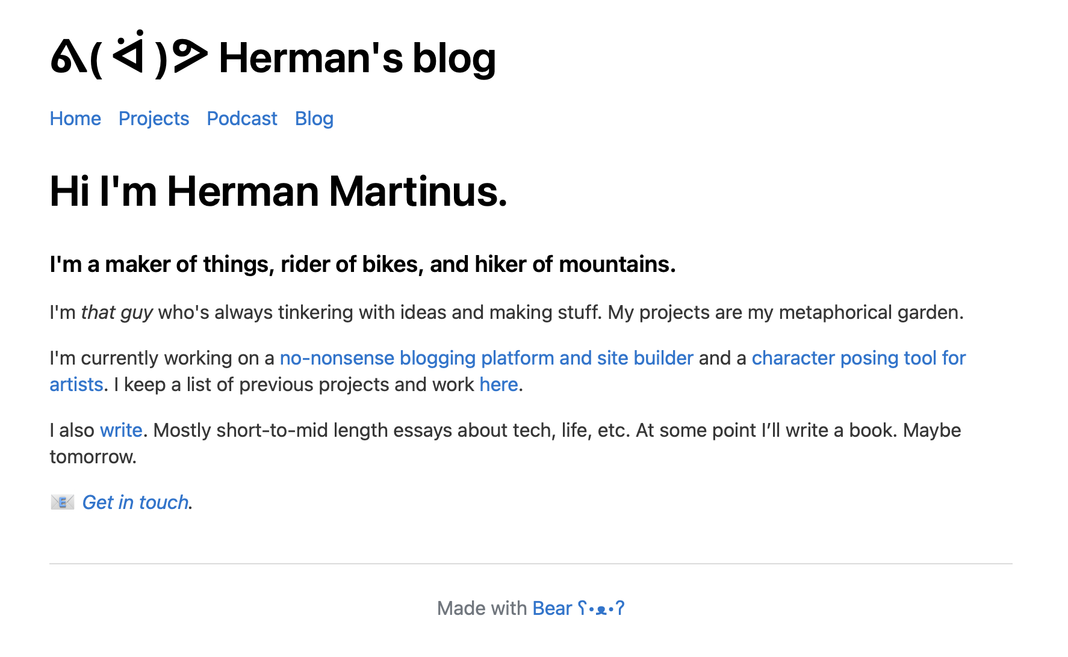Open the Projects nav link
This screenshot has height=657, width=1068.
tap(154, 119)
